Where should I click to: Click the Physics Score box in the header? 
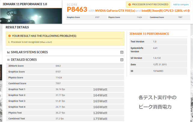[127, 17]
